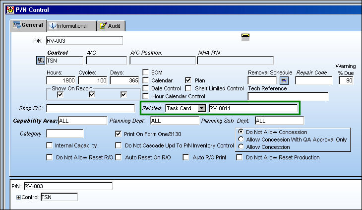Viewport: 362px width, 210px height.
Task: Uncheck the Plan checkbox
Action: point(188,80)
